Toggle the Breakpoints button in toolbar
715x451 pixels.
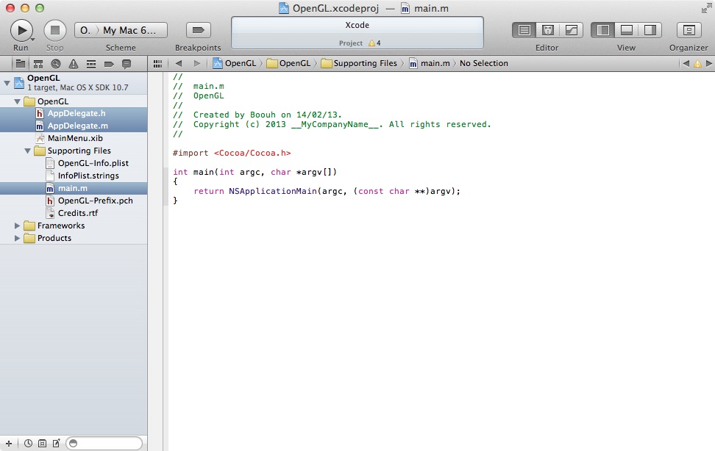[x=198, y=30]
